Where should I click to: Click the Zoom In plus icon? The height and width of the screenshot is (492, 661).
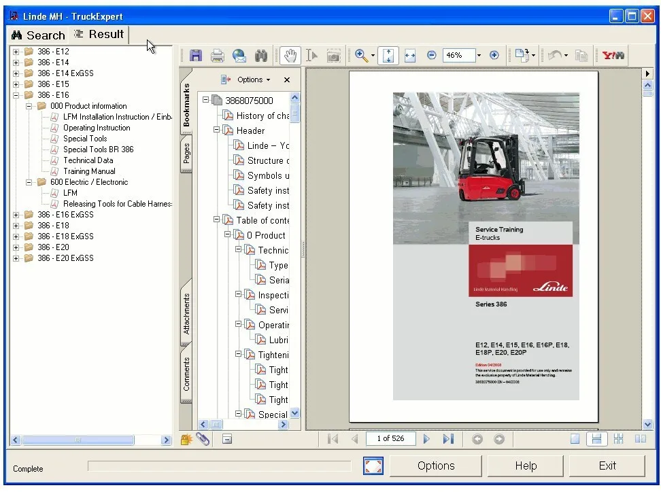[494, 55]
